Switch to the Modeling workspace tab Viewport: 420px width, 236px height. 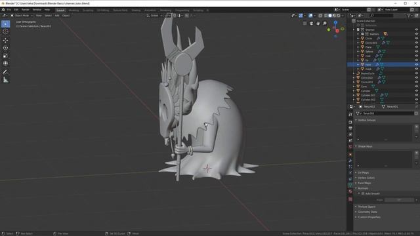coord(73,10)
